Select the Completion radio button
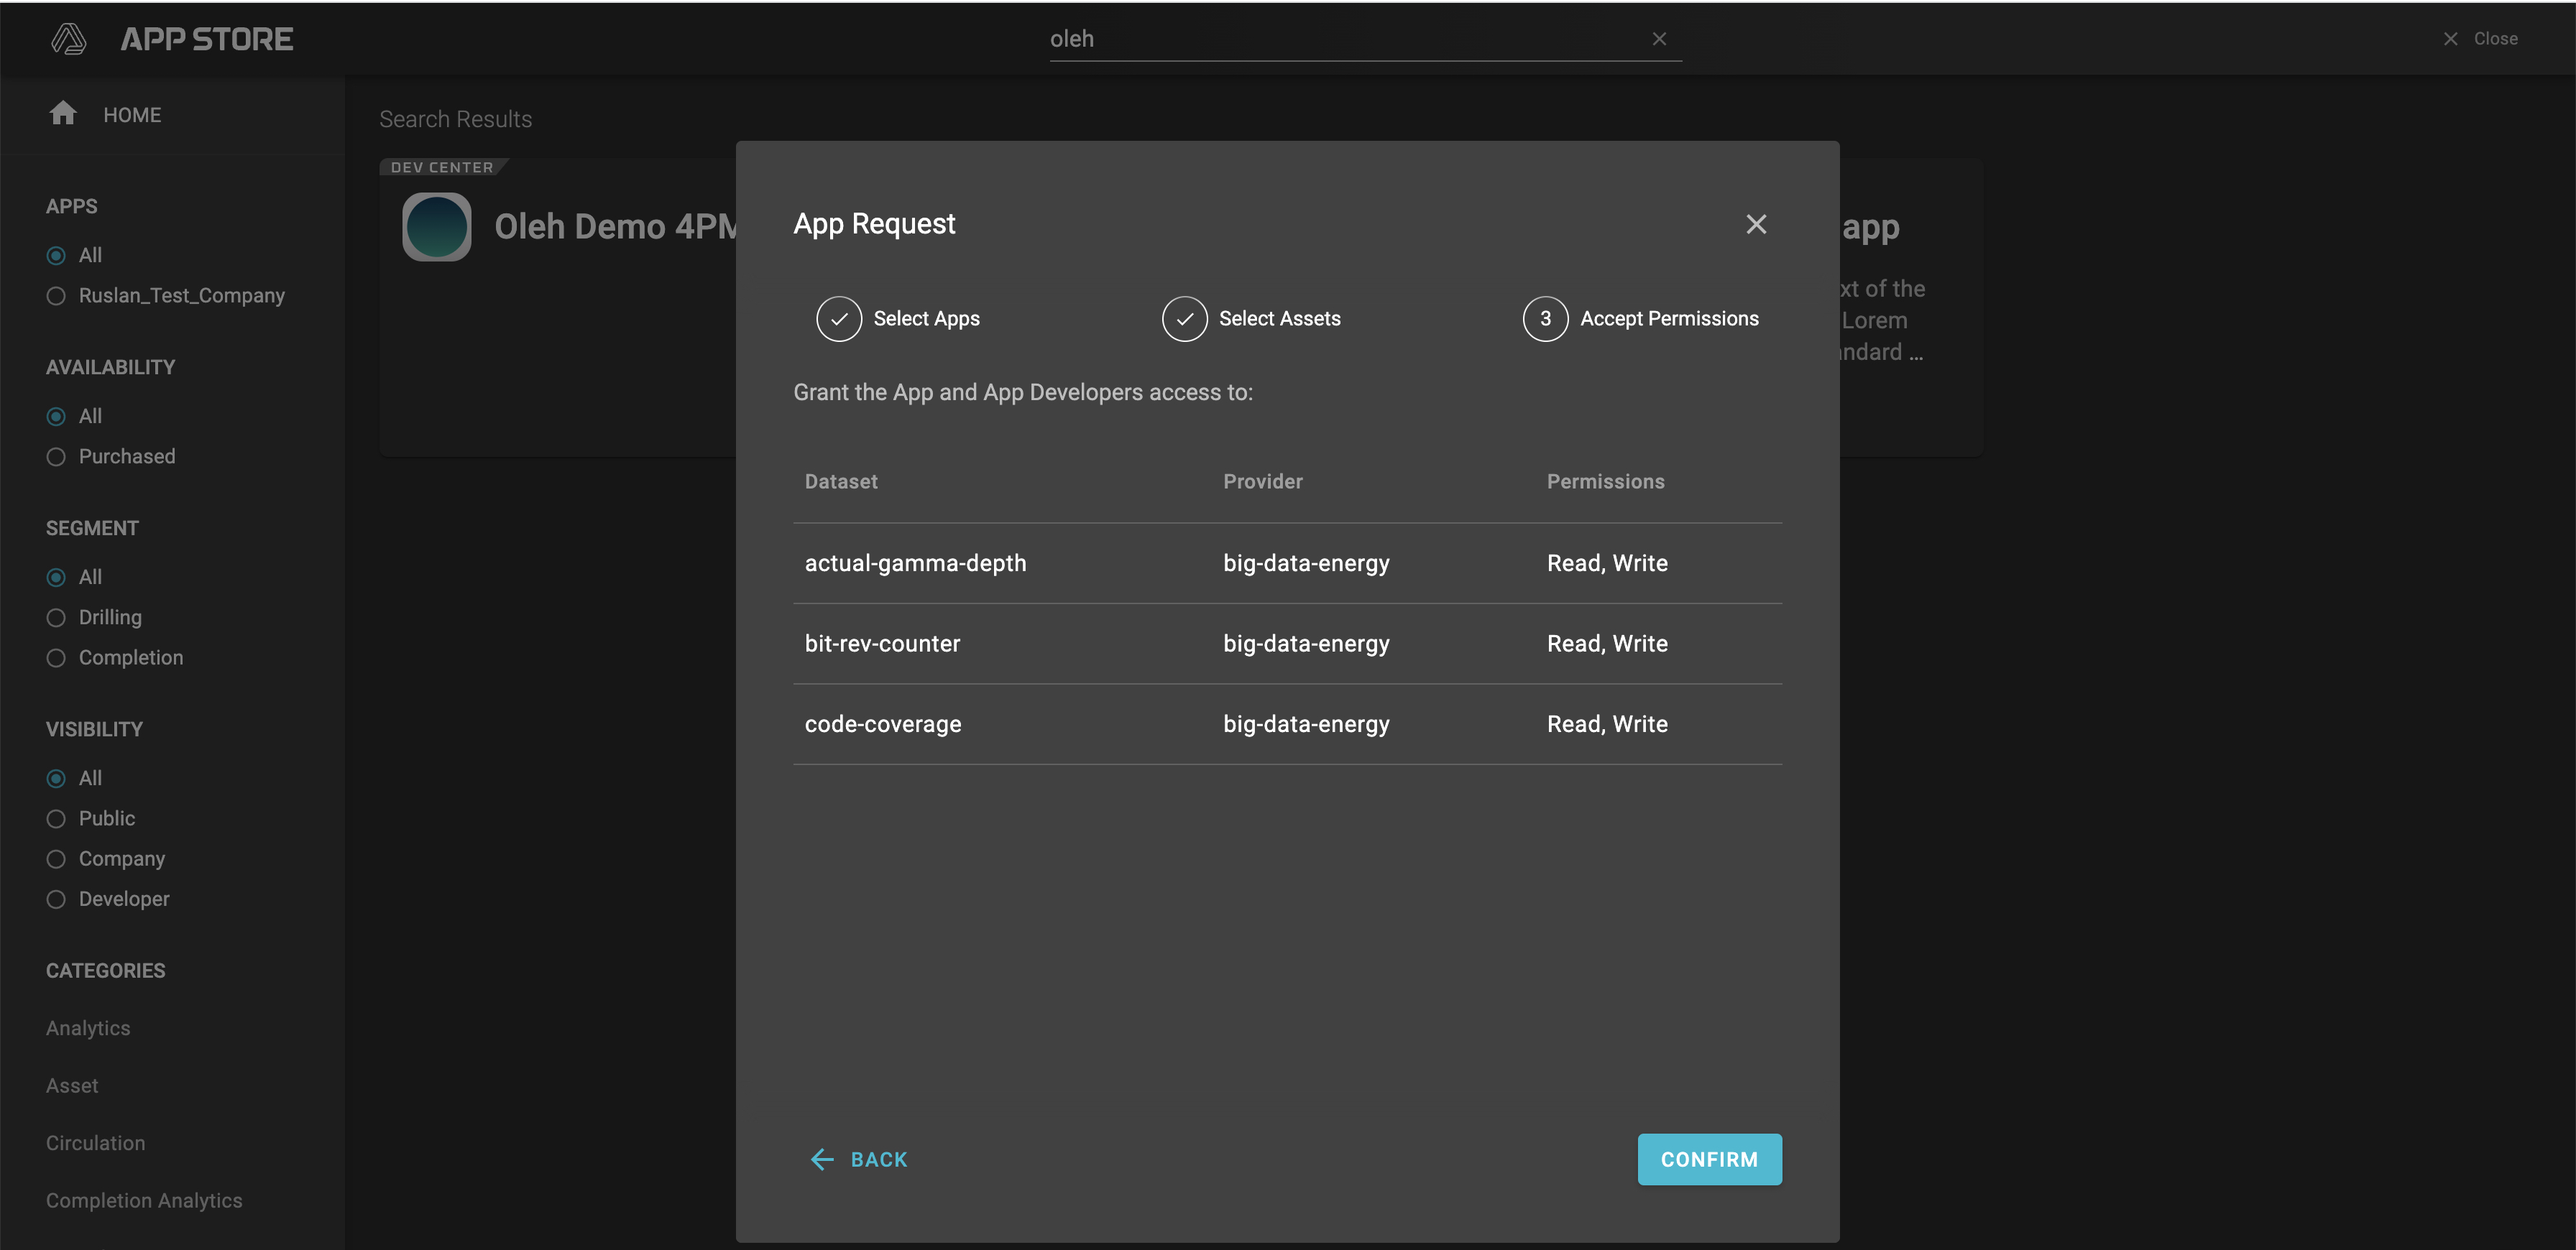 click(56, 657)
